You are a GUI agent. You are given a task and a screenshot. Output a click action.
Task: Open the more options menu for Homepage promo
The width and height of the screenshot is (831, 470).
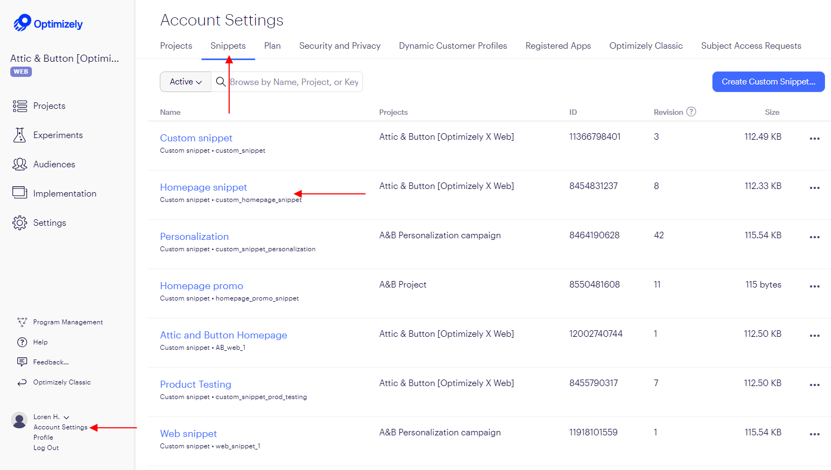point(815,286)
